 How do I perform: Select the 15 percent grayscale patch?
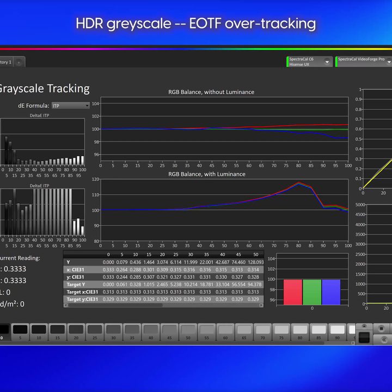[58, 332]
